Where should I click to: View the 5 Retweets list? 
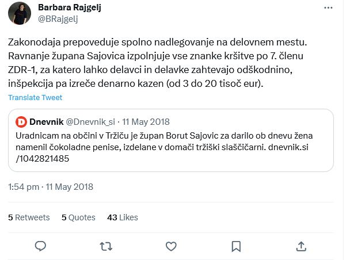click(29, 217)
